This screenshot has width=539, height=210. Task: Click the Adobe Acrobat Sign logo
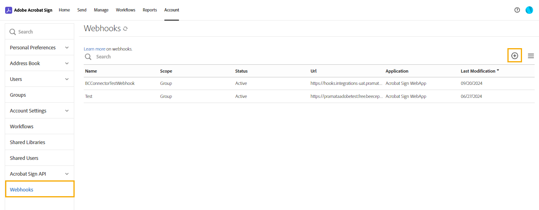click(x=28, y=10)
